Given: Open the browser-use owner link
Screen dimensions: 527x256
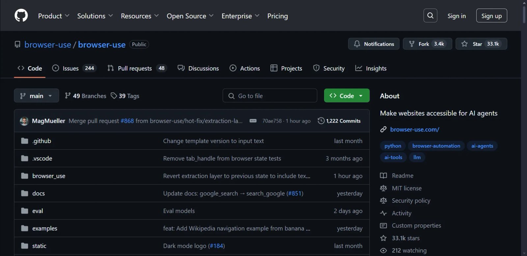Looking at the screenshot, I should (x=48, y=44).
